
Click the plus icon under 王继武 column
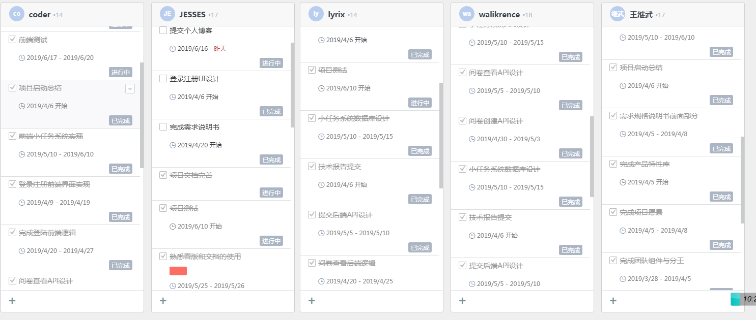pos(613,301)
